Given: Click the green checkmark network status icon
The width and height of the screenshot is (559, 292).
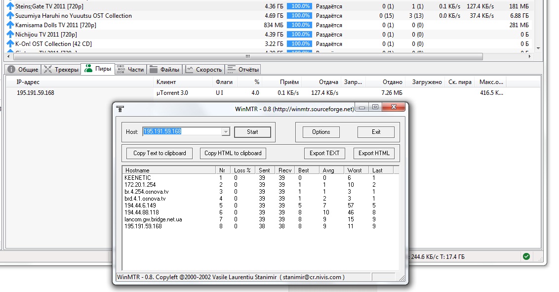Looking at the screenshot, I should 526,256.
